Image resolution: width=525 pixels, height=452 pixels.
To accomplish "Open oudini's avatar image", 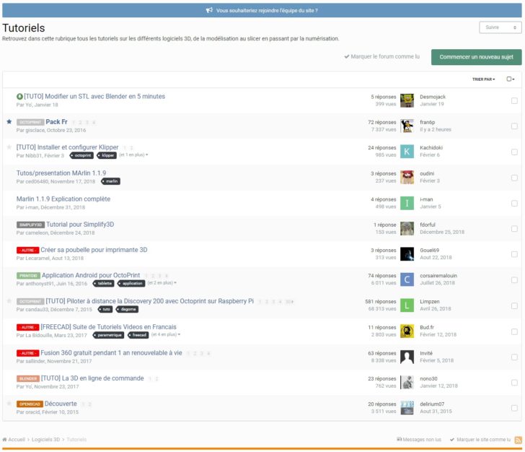I will click(407, 178).
